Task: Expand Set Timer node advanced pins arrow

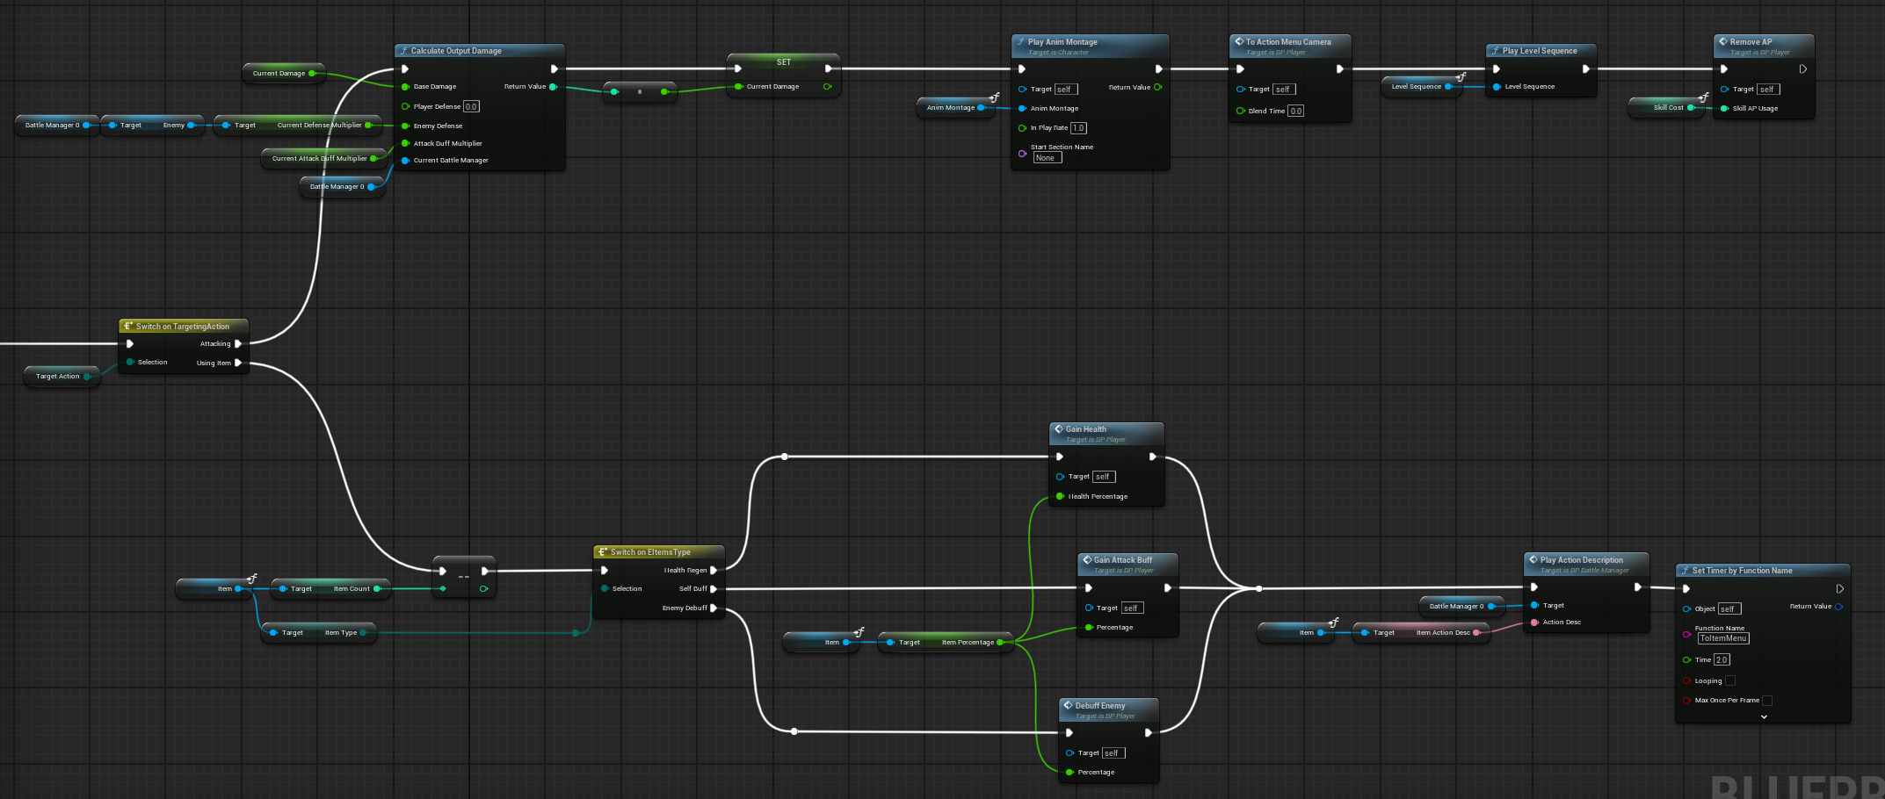Action: 1764,716
